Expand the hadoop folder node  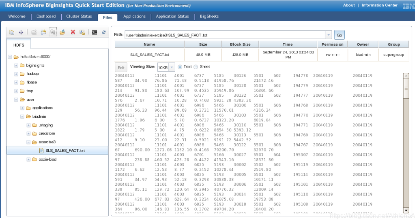click(16, 74)
